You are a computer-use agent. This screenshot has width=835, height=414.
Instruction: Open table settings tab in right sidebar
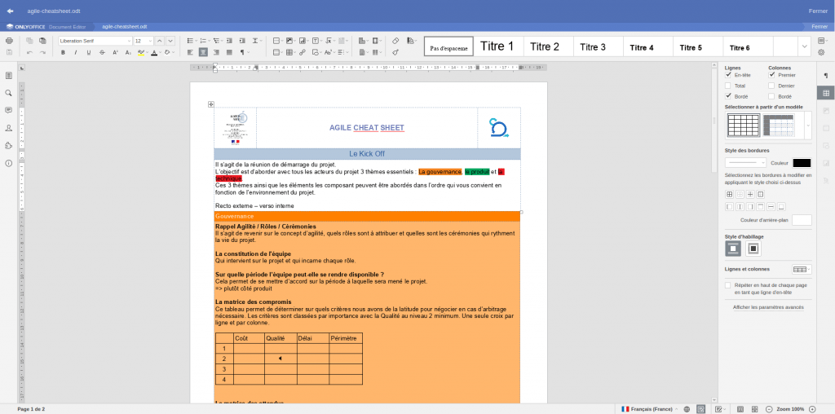[x=826, y=93]
